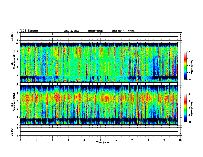Viewport: 203px width, 157px height.
Task: Click the ch.2 spectrogram color scale bar
Action: pos(185,108)
